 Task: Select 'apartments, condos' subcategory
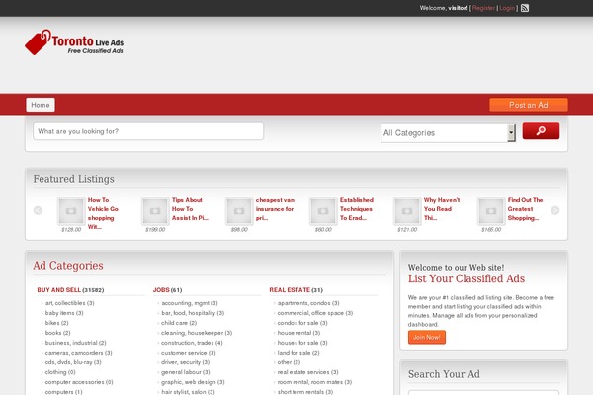coord(303,303)
